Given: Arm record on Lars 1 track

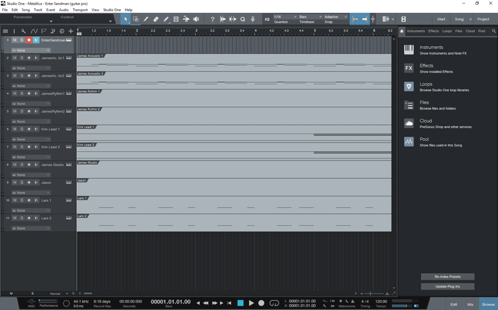Looking at the screenshot, I should click(29, 200).
